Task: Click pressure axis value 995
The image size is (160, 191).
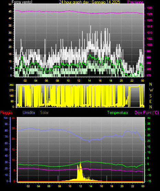Action: tap(149, 51)
